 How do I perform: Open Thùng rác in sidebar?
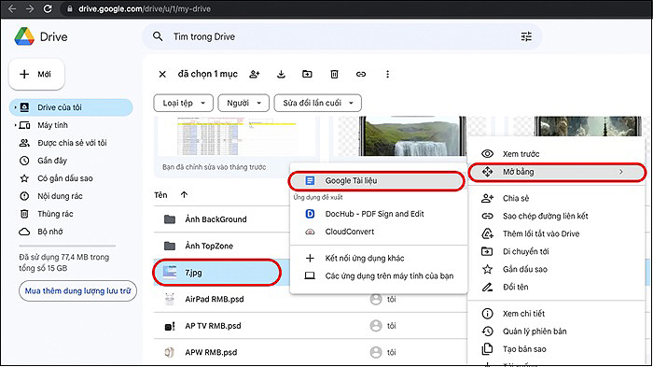point(55,214)
